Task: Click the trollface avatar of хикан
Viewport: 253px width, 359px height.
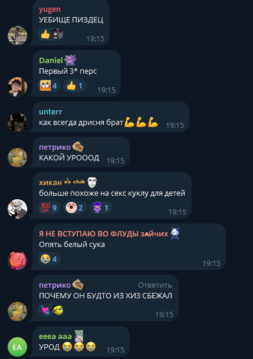Action: click(x=18, y=209)
